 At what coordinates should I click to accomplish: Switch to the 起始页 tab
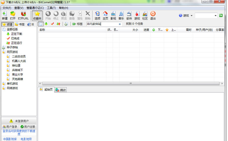pos(46,90)
